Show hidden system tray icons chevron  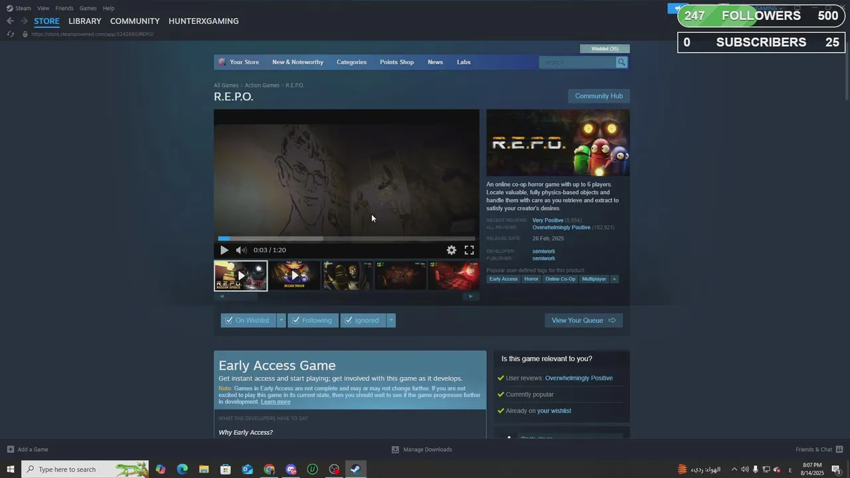[734, 469]
